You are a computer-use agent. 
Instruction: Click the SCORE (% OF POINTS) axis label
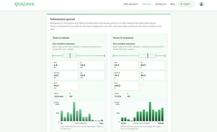pos(142,123)
